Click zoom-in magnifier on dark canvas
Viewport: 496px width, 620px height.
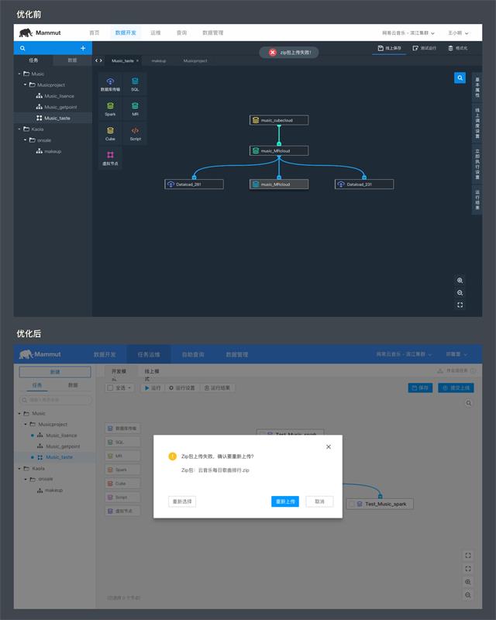pos(460,281)
